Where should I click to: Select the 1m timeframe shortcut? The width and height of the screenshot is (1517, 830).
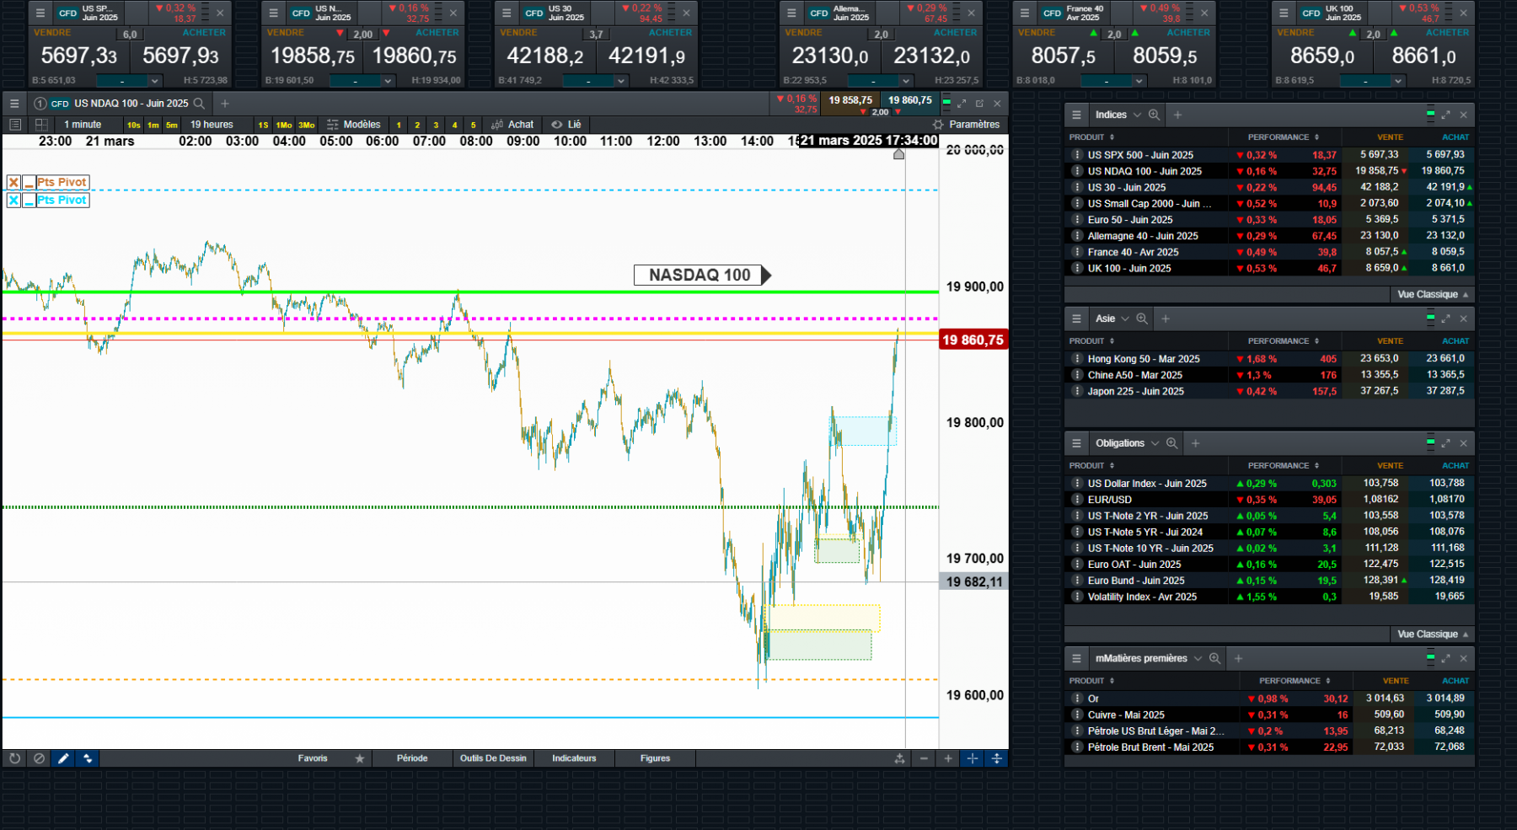tap(153, 125)
